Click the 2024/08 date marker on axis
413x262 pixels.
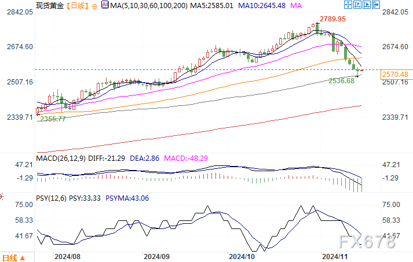67,255
